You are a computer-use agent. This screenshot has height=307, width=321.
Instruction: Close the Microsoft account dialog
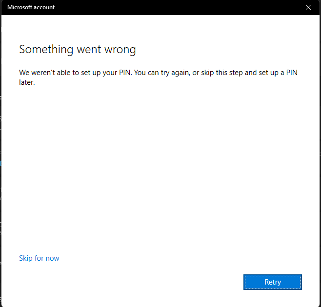coord(308,7)
